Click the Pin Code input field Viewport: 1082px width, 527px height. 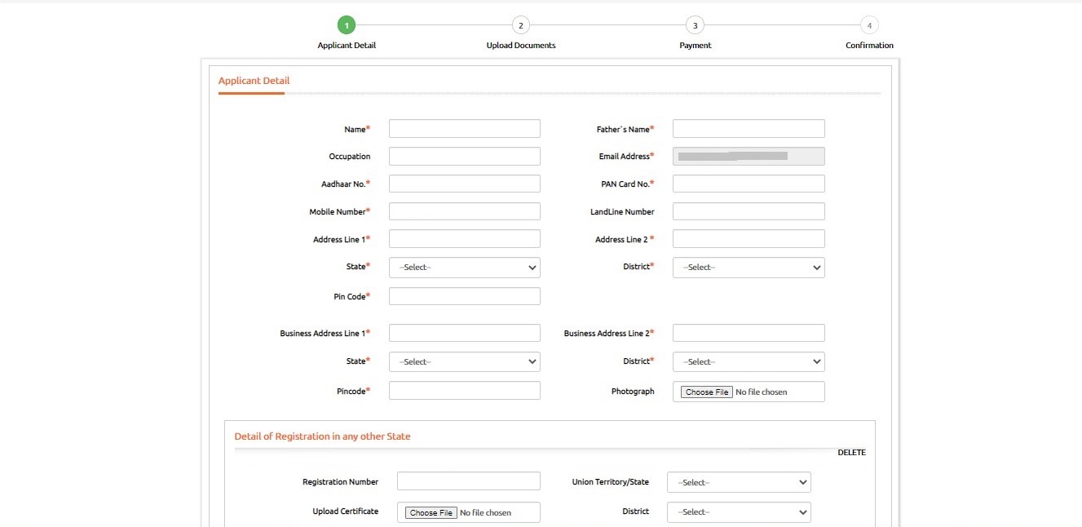tap(464, 295)
